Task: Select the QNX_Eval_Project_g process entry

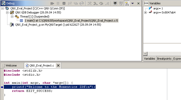Action: point(58,25)
